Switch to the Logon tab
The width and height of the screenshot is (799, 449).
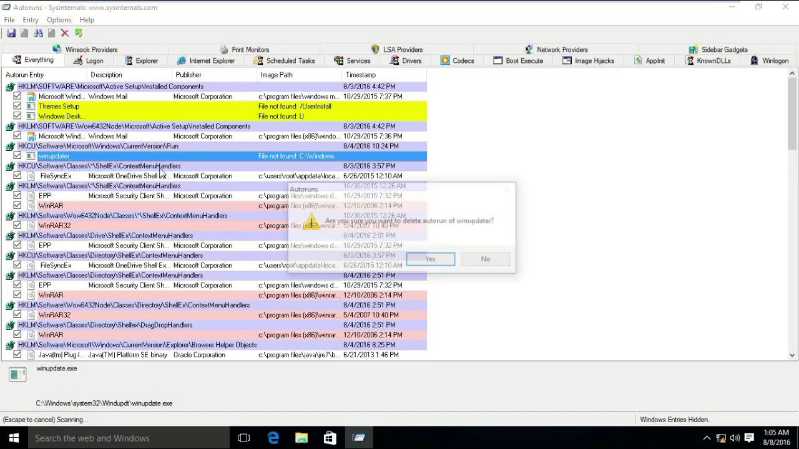pyautogui.click(x=88, y=61)
